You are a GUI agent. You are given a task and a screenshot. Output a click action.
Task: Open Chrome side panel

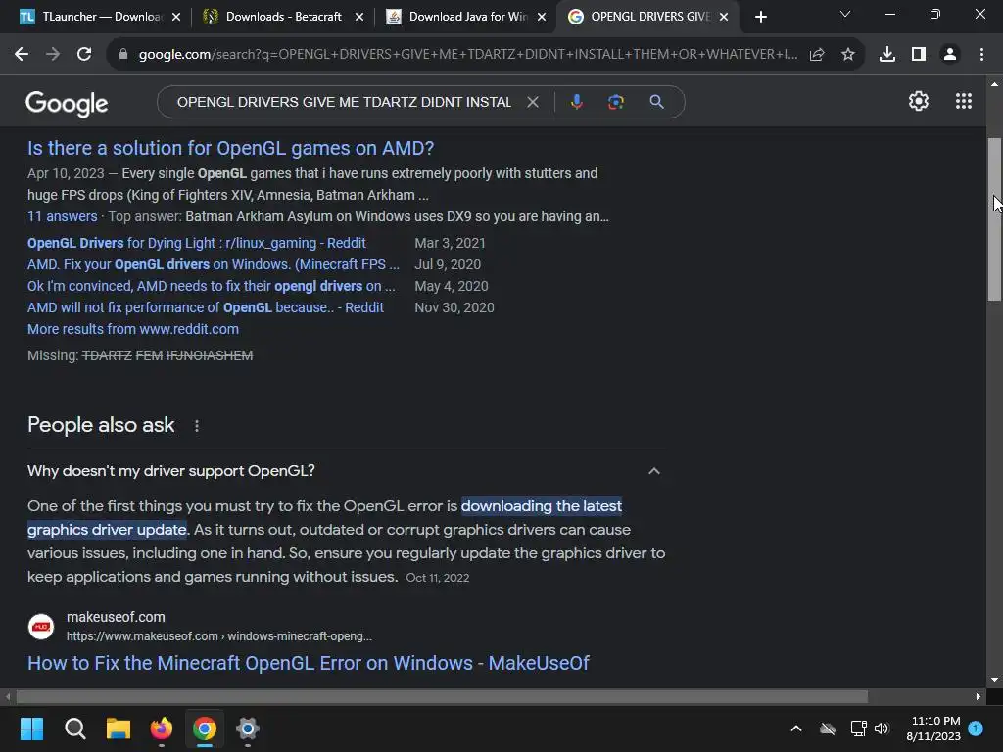(919, 55)
